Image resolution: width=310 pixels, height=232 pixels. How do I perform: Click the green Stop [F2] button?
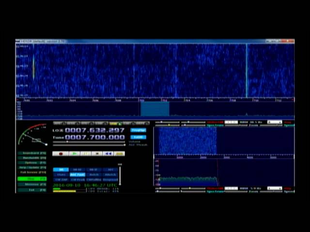point(32,179)
